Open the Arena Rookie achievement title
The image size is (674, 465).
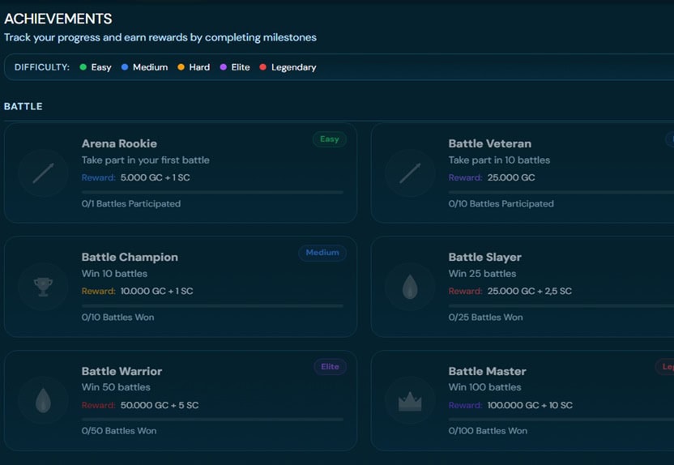119,143
